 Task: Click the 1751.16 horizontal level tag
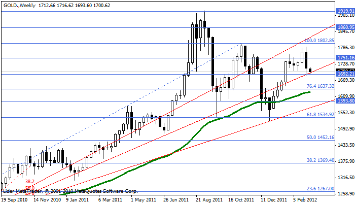(x=345, y=58)
